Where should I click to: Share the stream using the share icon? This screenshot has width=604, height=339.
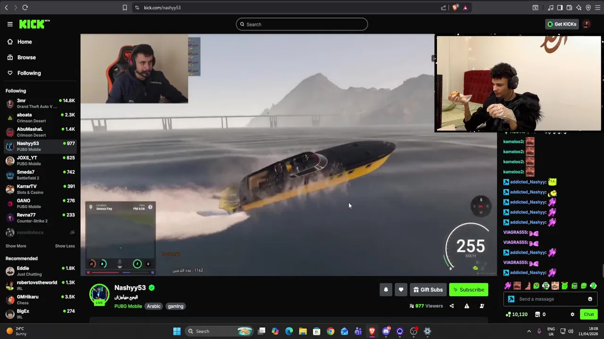coord(452,306)
